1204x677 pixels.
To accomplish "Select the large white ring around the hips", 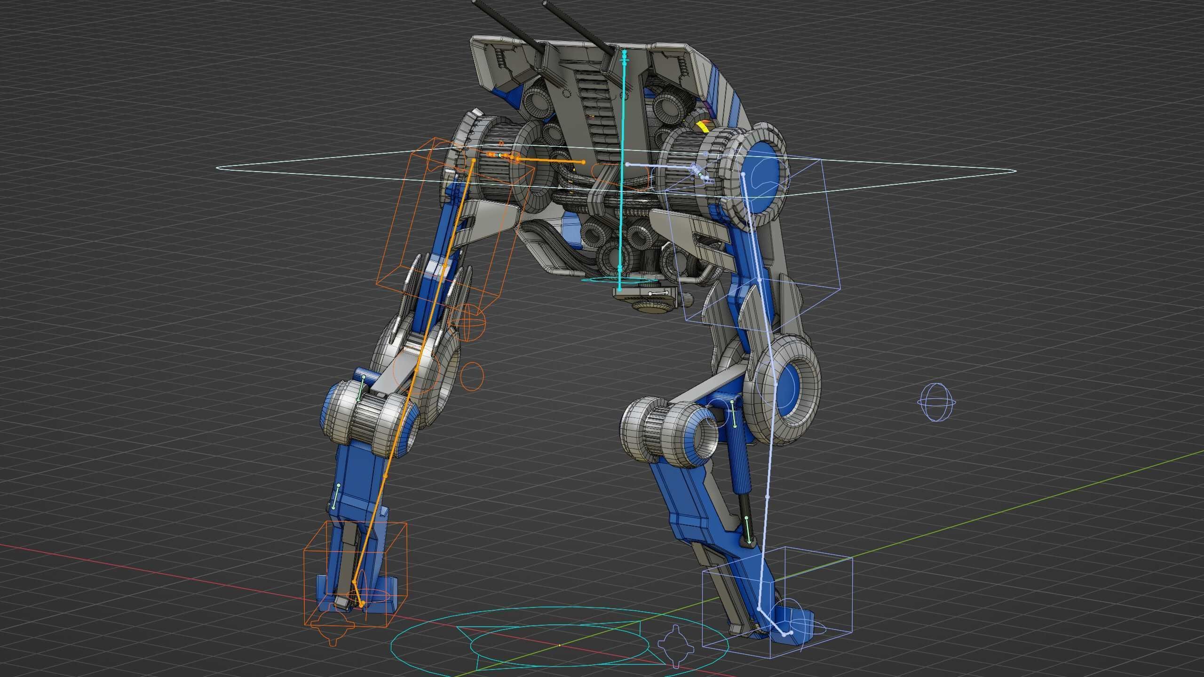I will (x=616, y=171).
